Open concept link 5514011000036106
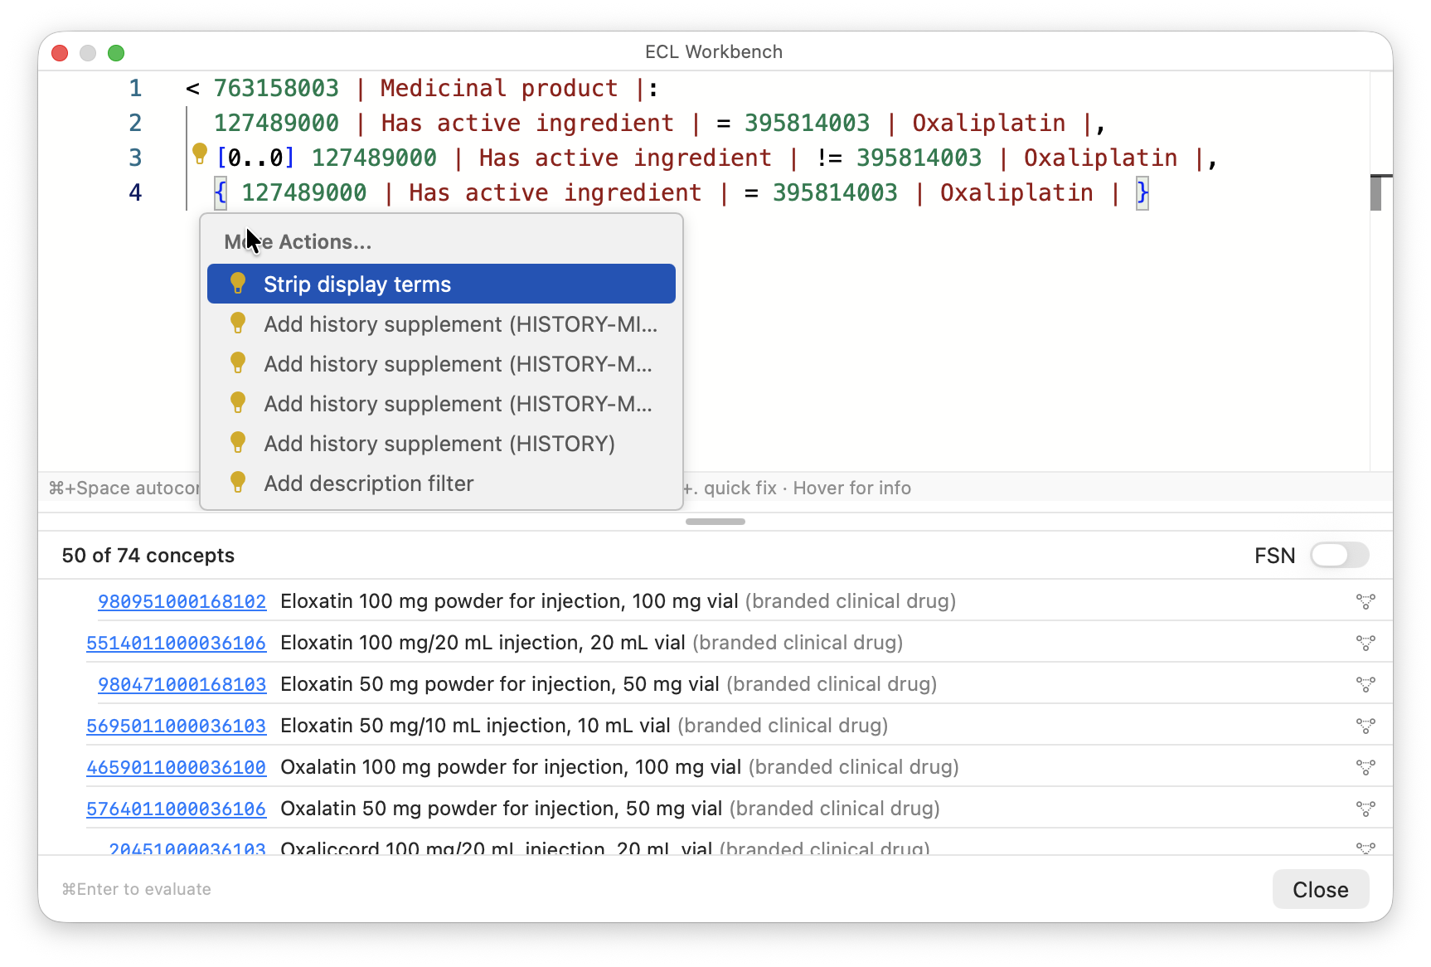Viewport: 1431px width, 967px height. [176, 643]
